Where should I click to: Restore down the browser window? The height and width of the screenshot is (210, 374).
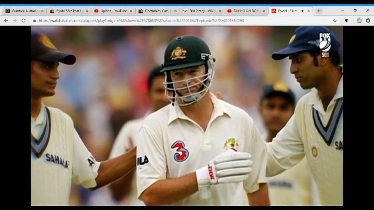355,10
